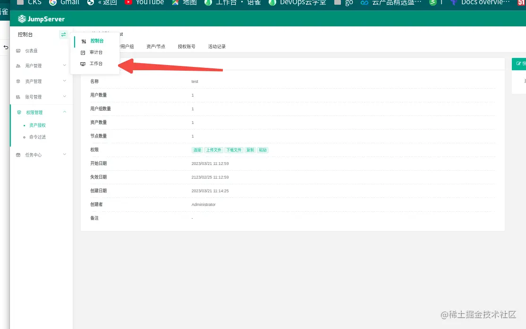Screen dimensions: 526x329
Task: Open the 云产品精选 bookmark
Action: tap(391, 3)
